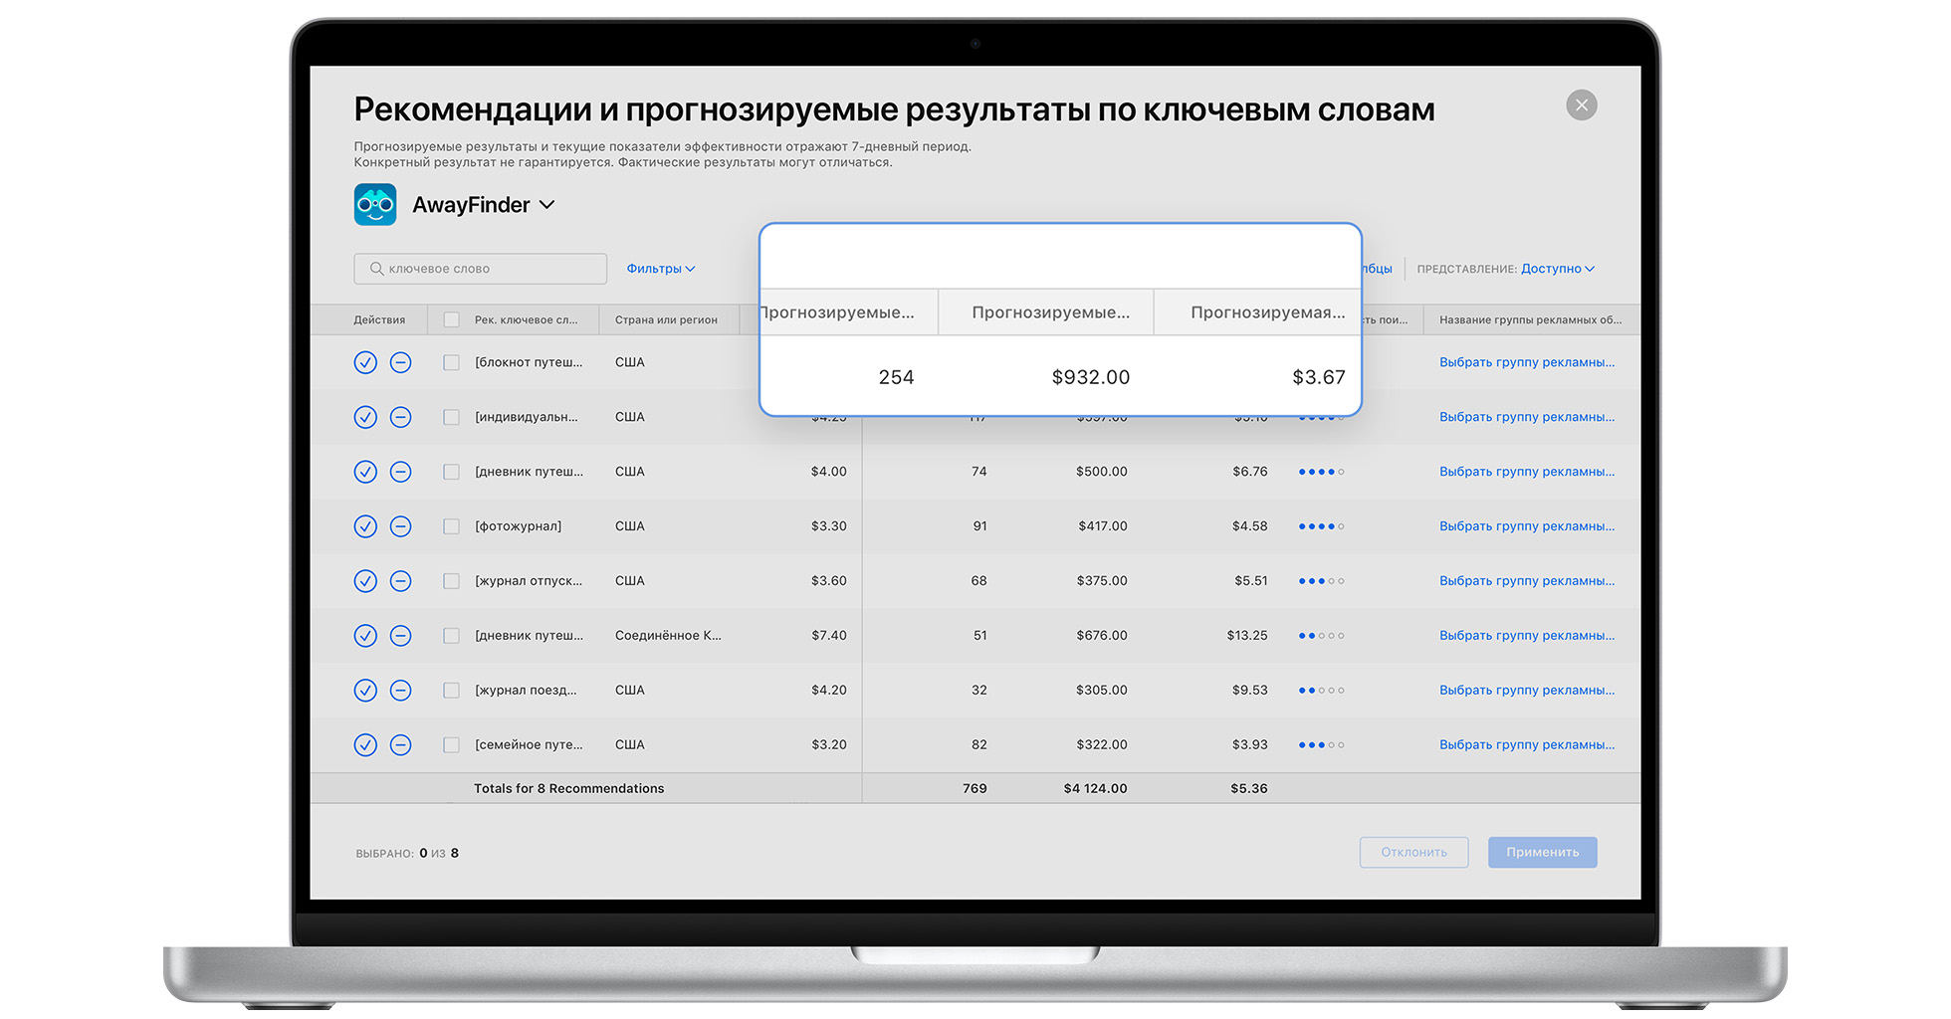
Task: Click the Totals for 8 Recommendations row
Action: (x=975, y=788)
